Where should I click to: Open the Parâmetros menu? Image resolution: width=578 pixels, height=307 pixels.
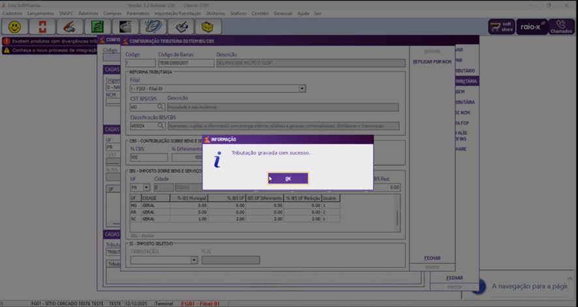138,13
